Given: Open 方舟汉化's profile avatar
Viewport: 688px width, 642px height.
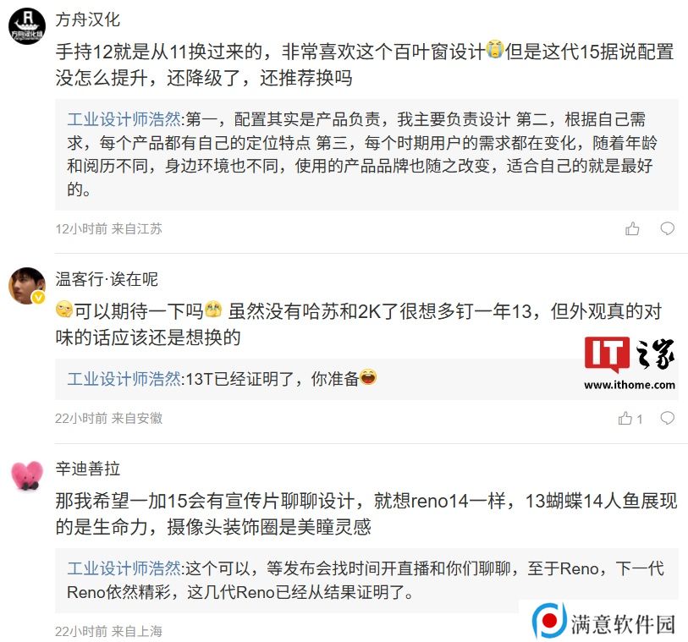Looking at the screenshot, I should 27,26.
